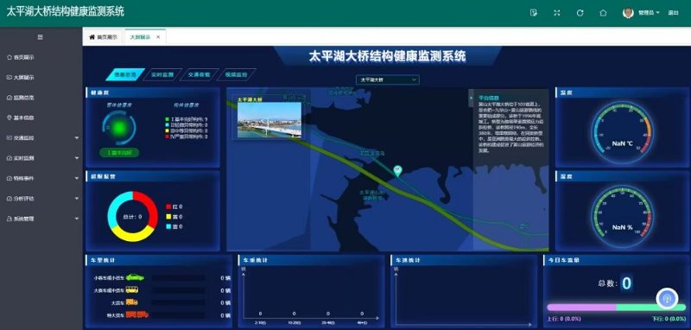
Task: Open the 太平湖大桥 bridge selector dropdown
Action: (x=388, y=79)
